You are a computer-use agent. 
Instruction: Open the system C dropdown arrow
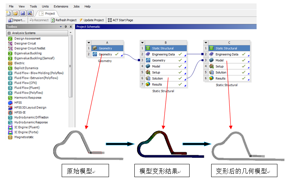[206, 43]
